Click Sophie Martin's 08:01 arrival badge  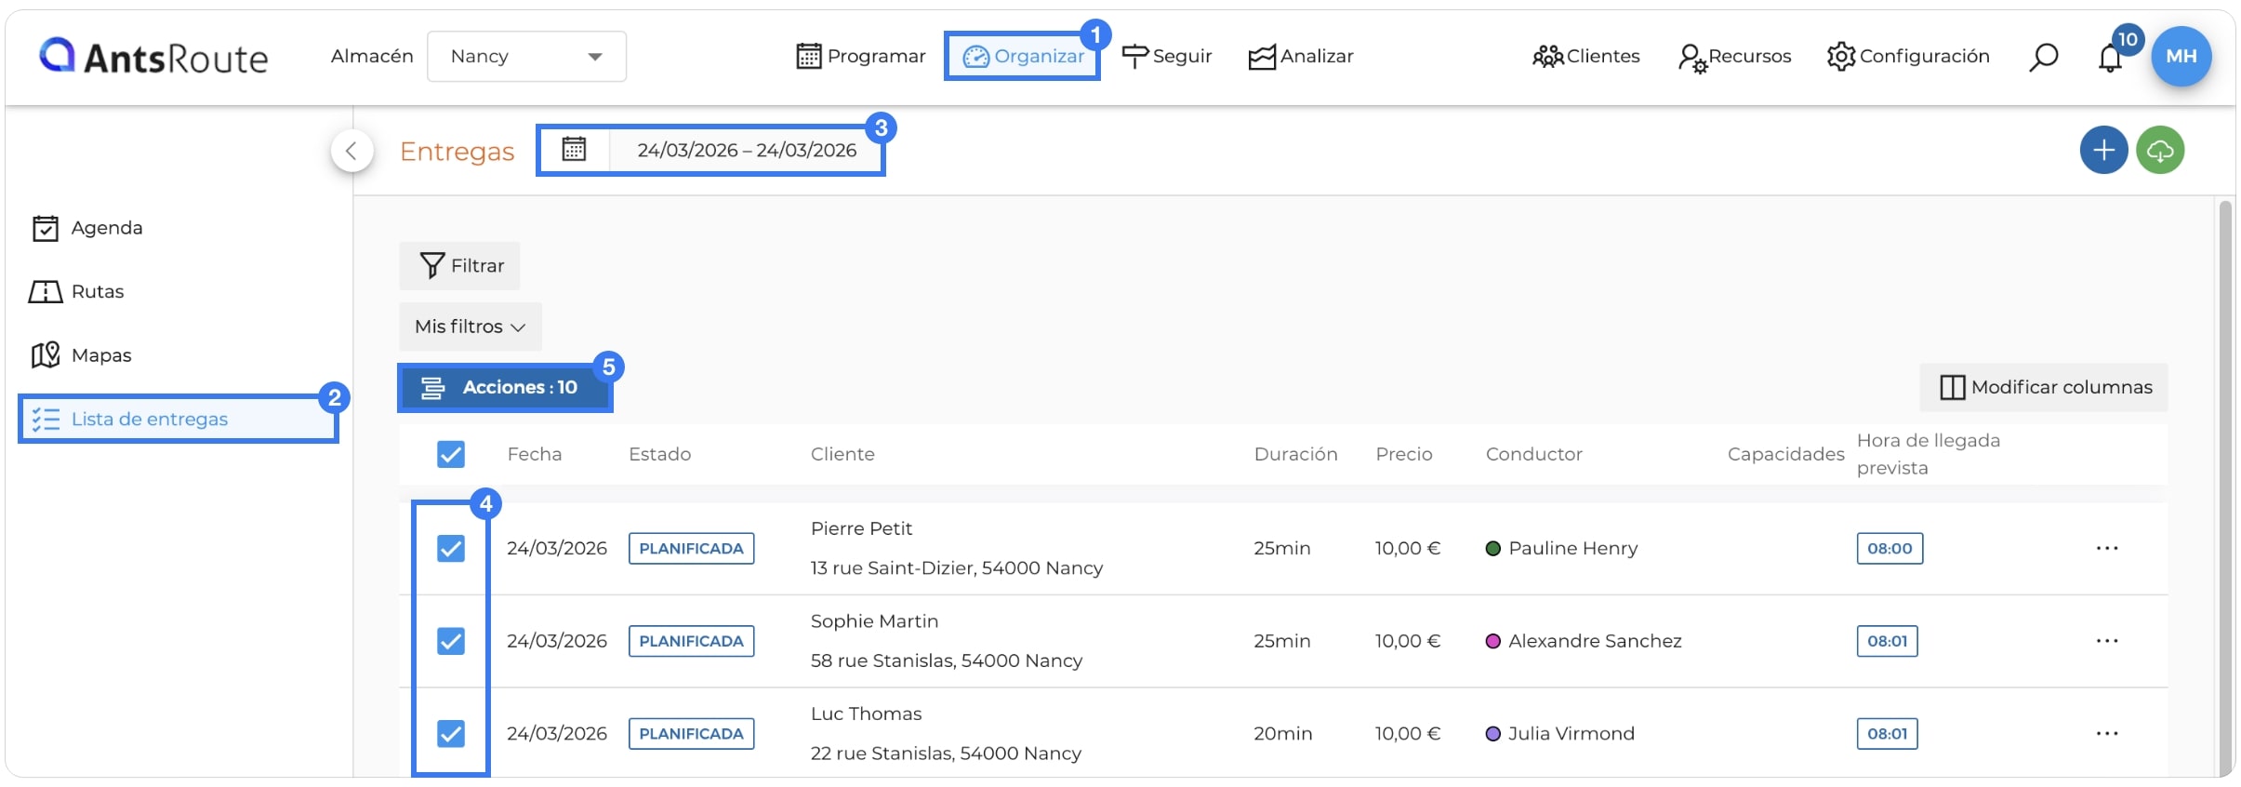pyautogui.click(x=1887, y=641)
